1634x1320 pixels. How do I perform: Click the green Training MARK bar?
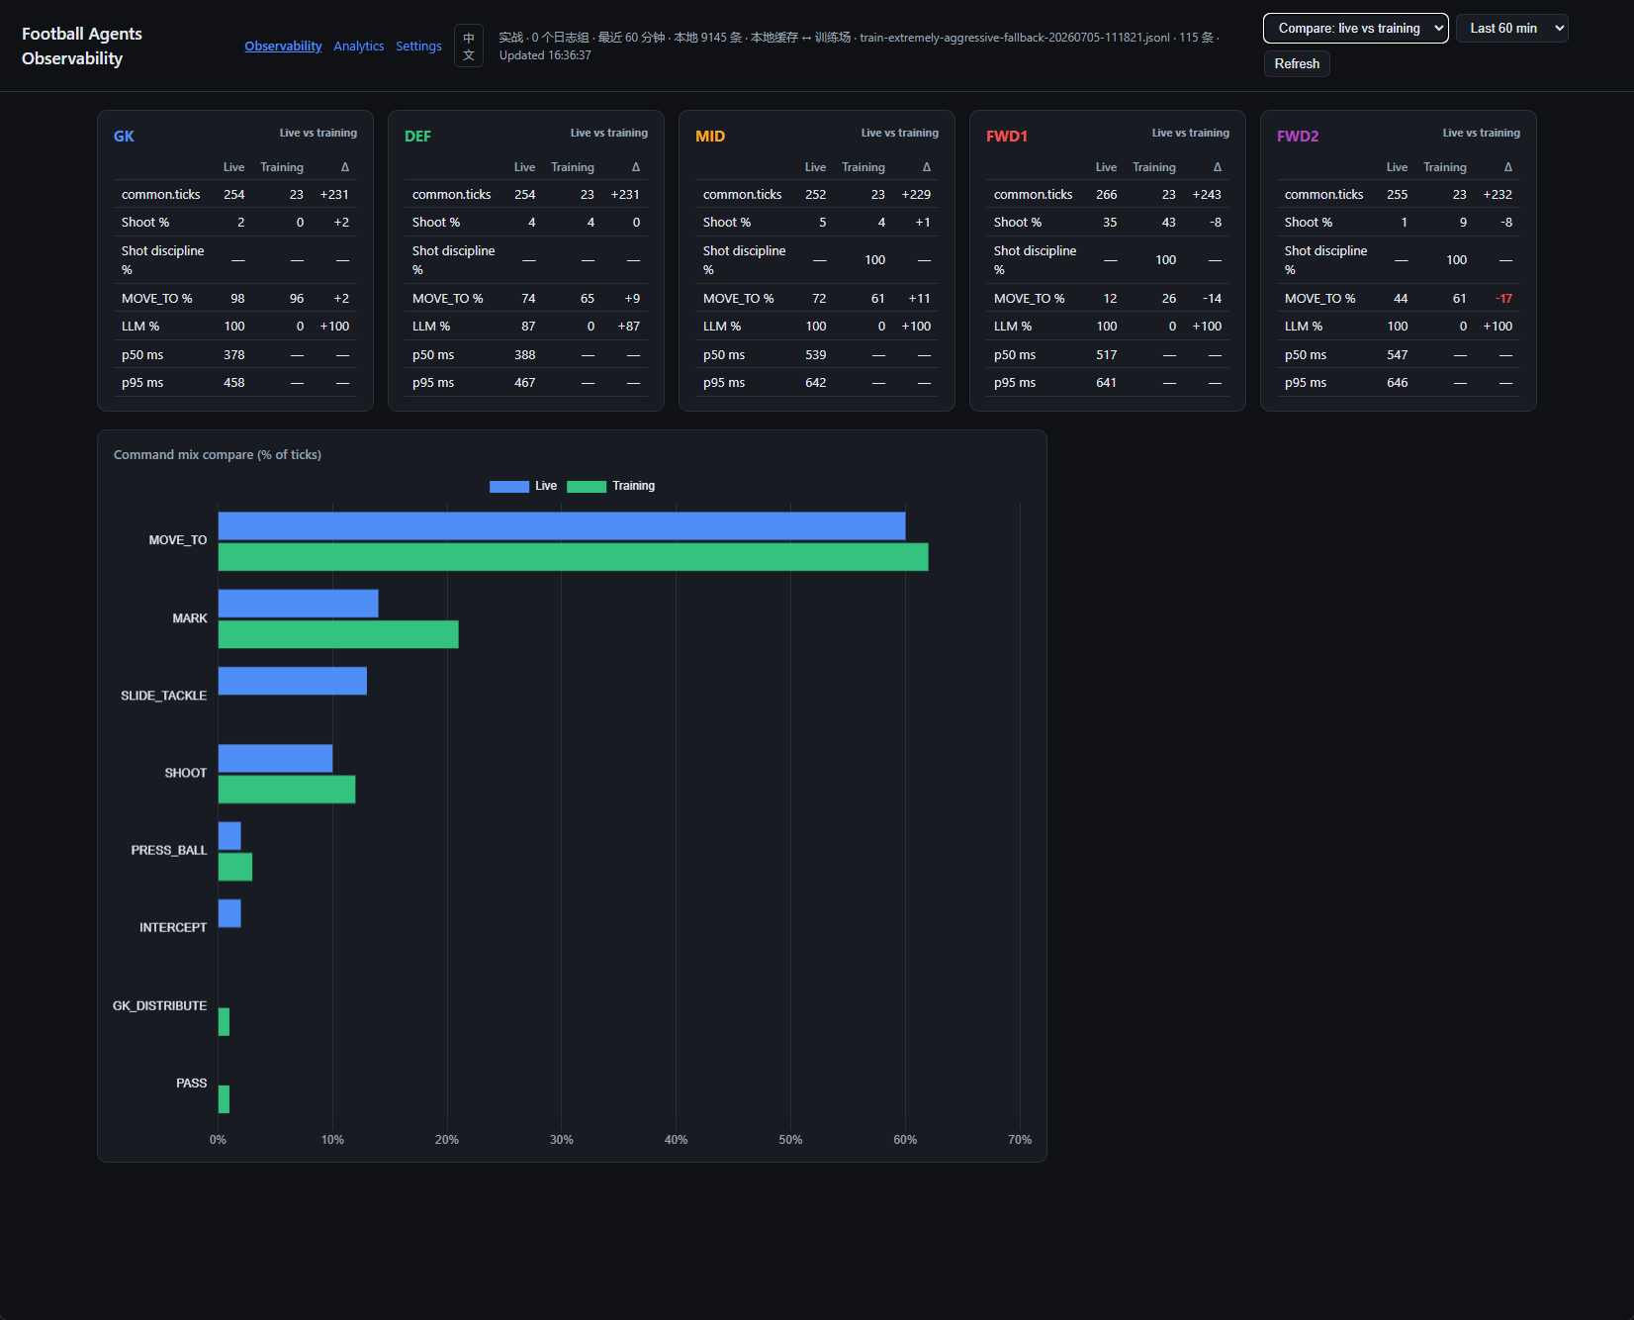tap(338, 634)
